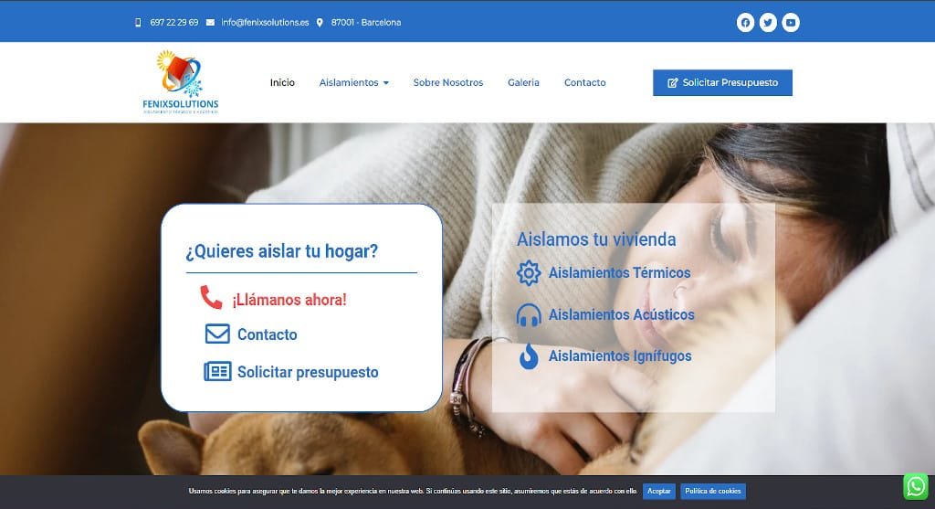This screenshot has width=935, height=509.
Task: Open the YouTube social icon
Action: click(x=790, y=23)
